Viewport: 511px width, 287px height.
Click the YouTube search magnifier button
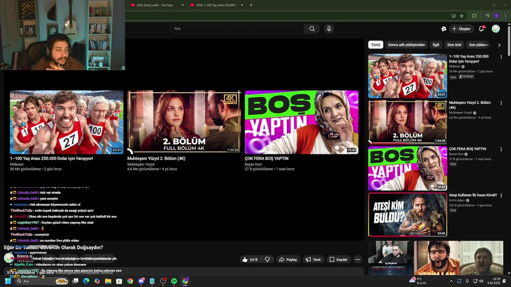click(x=312, y=29)
